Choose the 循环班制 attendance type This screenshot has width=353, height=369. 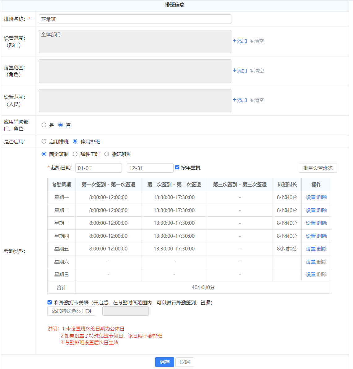pos(107,154)
